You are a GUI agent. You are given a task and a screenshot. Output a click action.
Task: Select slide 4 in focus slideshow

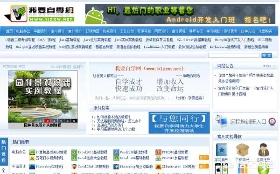tap(61, 121)
